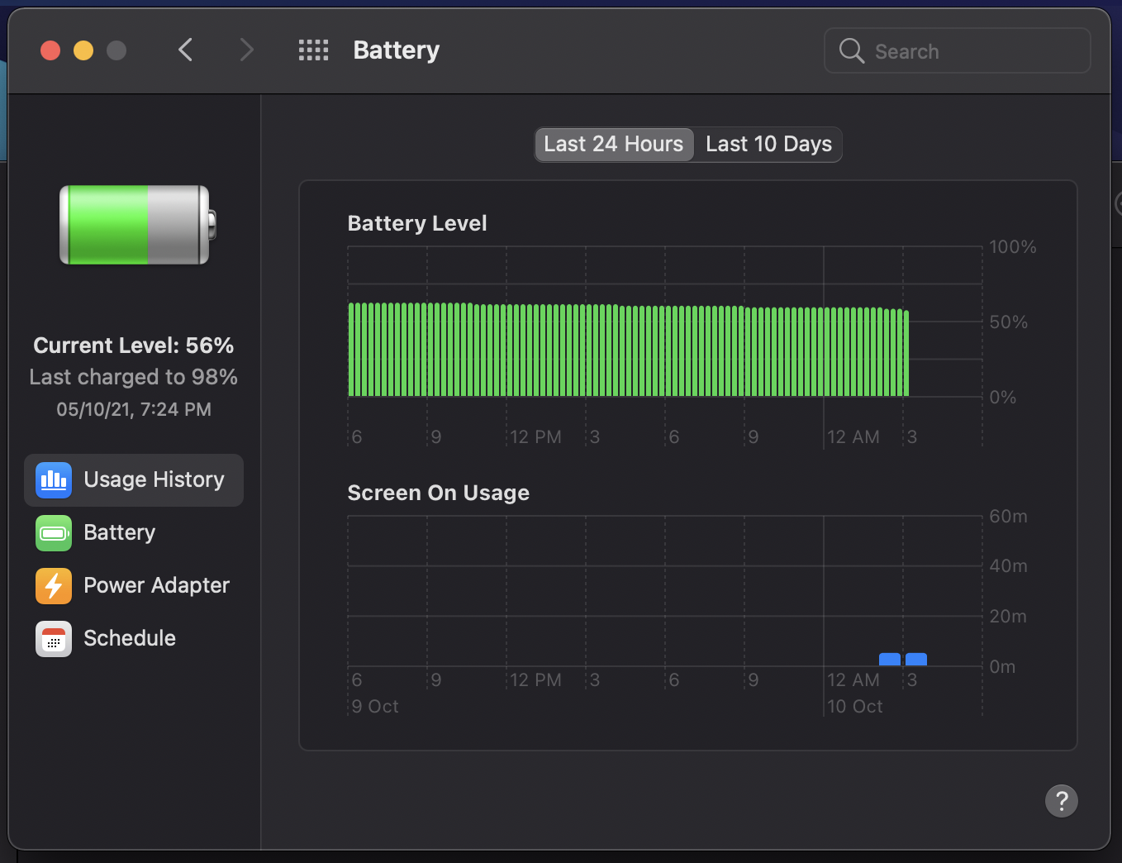The image size is (1122, 863).
Task: Close the Battery window
Action: [x=50, y=50]
